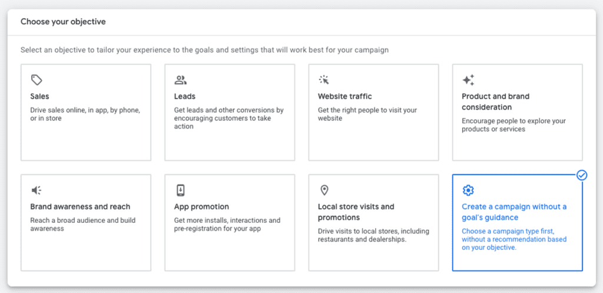Click the Choose your objective heading

[x=63, y=22]
